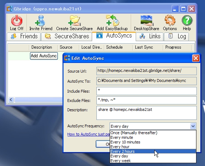
Task: Choose Every day option in the list
Action: coord(153,156)
